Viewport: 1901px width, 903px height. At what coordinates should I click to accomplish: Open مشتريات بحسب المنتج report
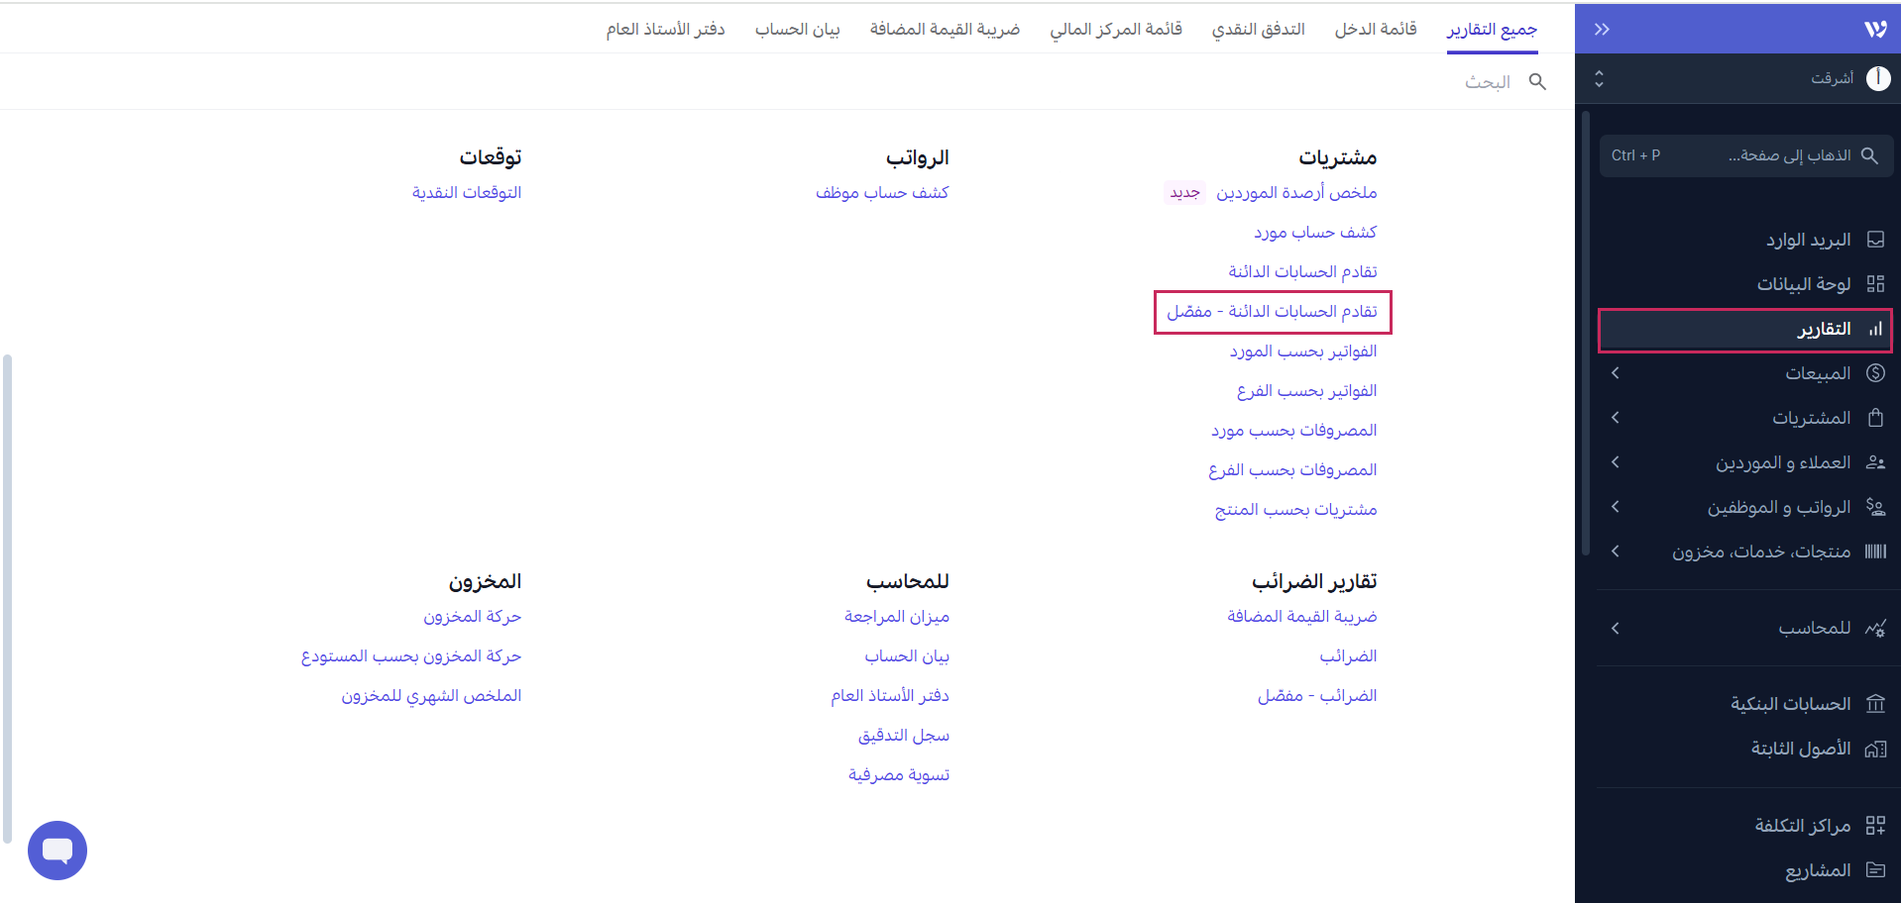(x=1295, y=510)
